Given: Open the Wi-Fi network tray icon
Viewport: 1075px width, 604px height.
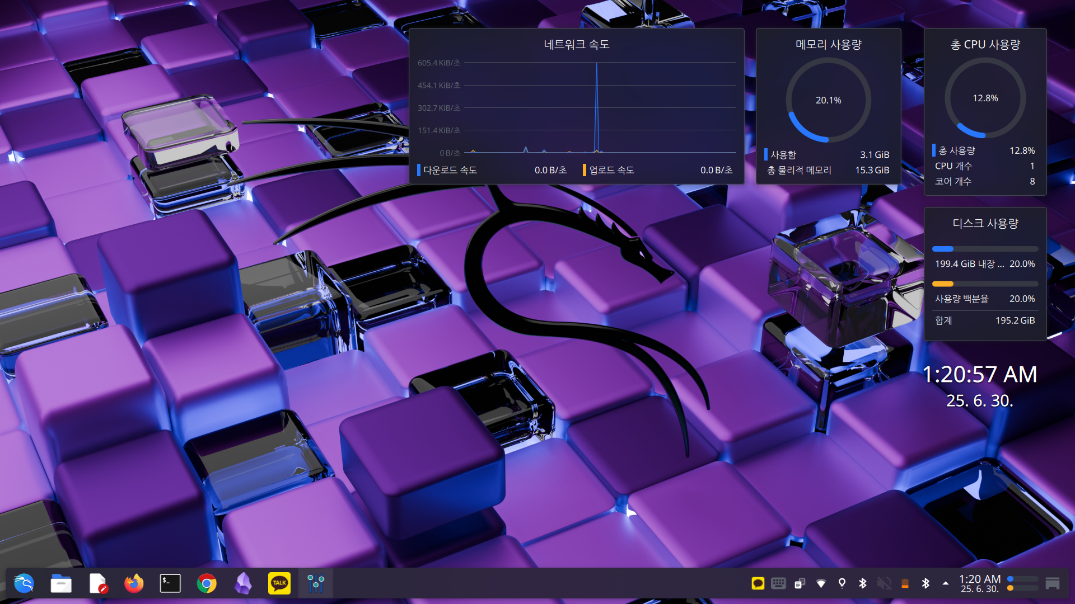Looking at the screenshot, I should point(821,583).
